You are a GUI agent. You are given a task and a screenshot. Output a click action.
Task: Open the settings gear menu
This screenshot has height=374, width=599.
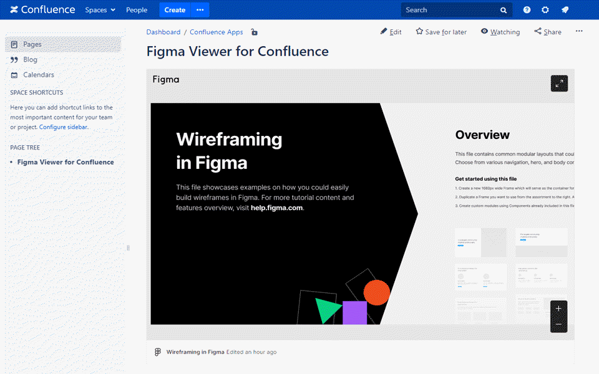545,10
